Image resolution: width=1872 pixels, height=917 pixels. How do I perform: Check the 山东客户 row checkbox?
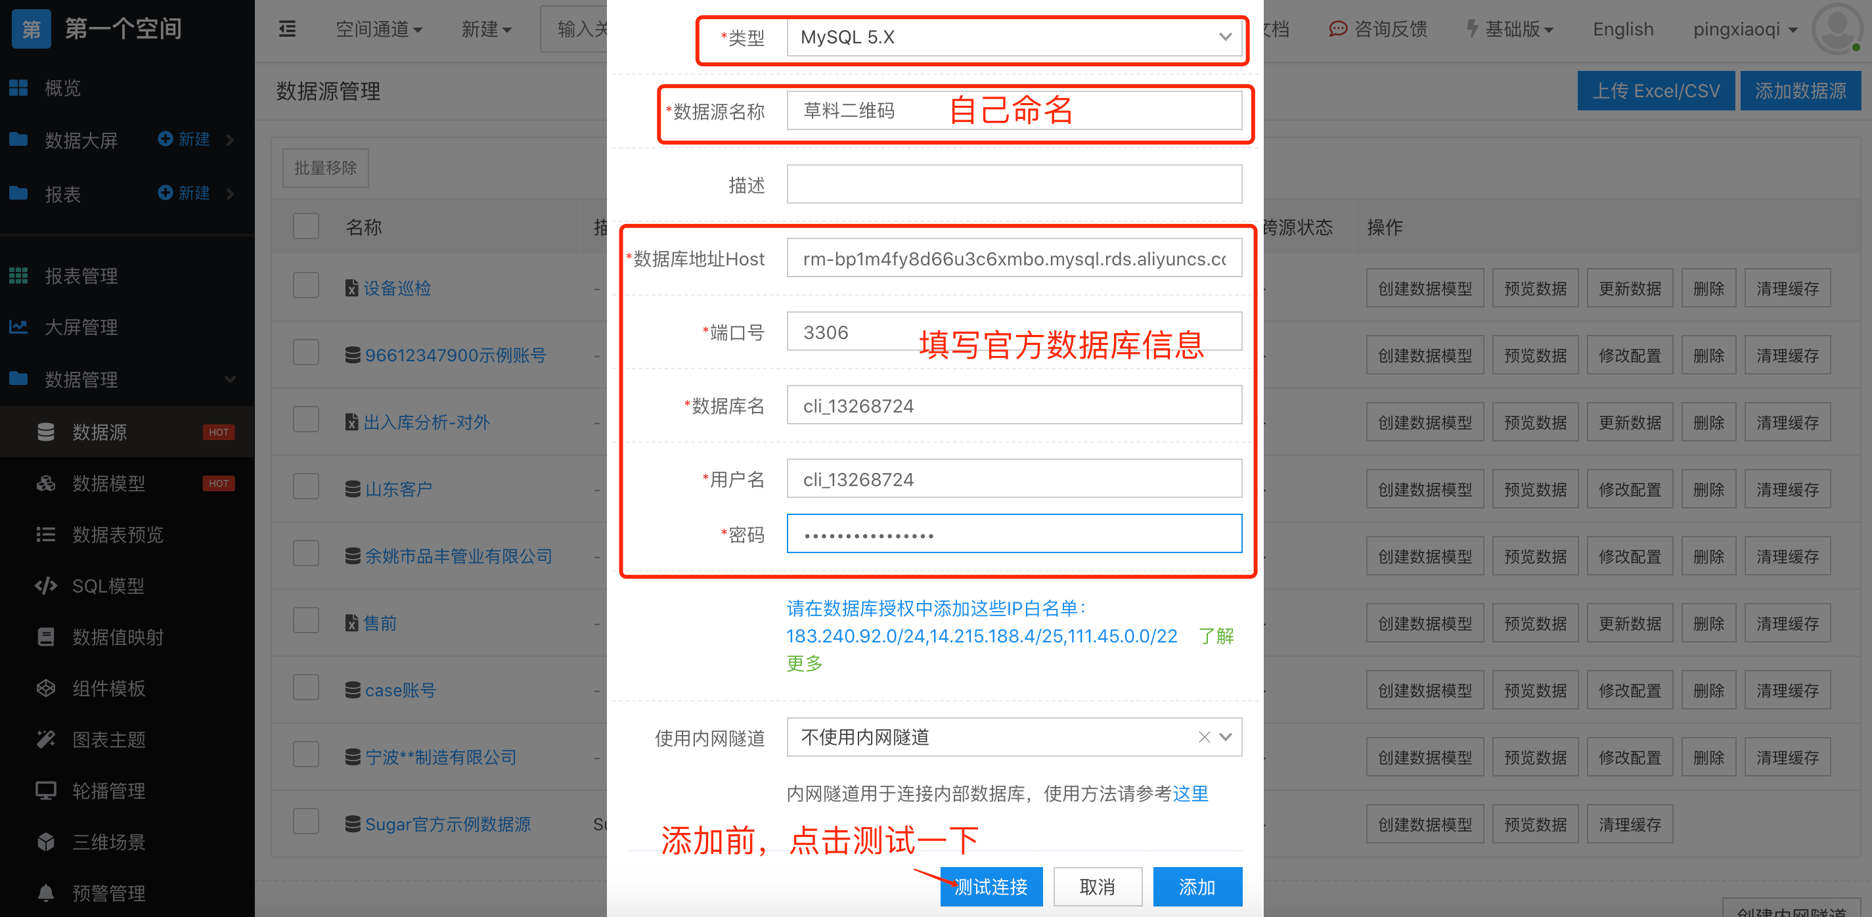306,487
